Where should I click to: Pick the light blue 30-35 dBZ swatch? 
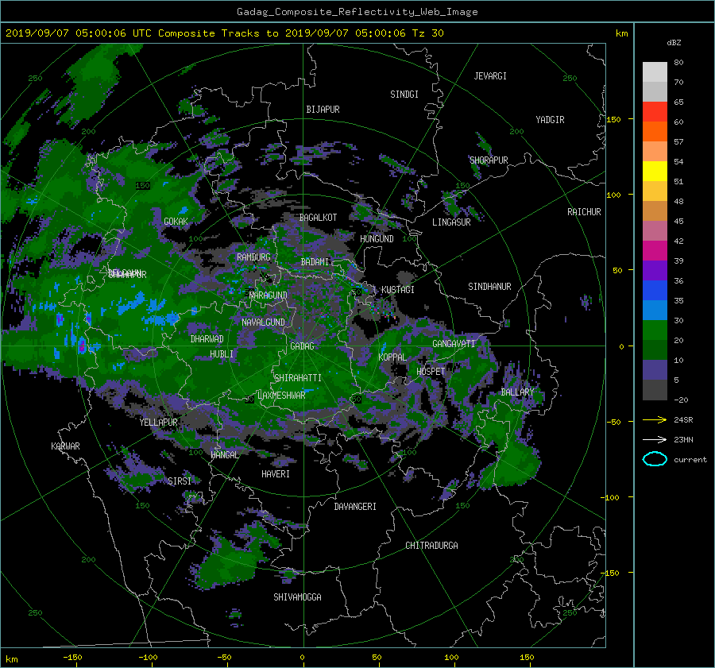tap(655, 311)
